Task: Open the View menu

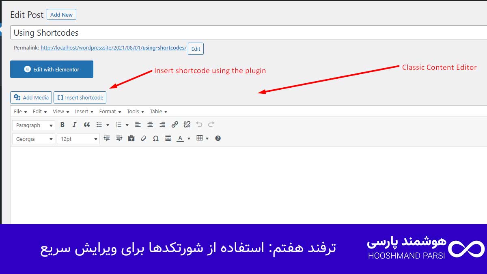Action: point(61,111)
